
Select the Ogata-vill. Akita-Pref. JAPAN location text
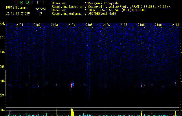point(129,7)
